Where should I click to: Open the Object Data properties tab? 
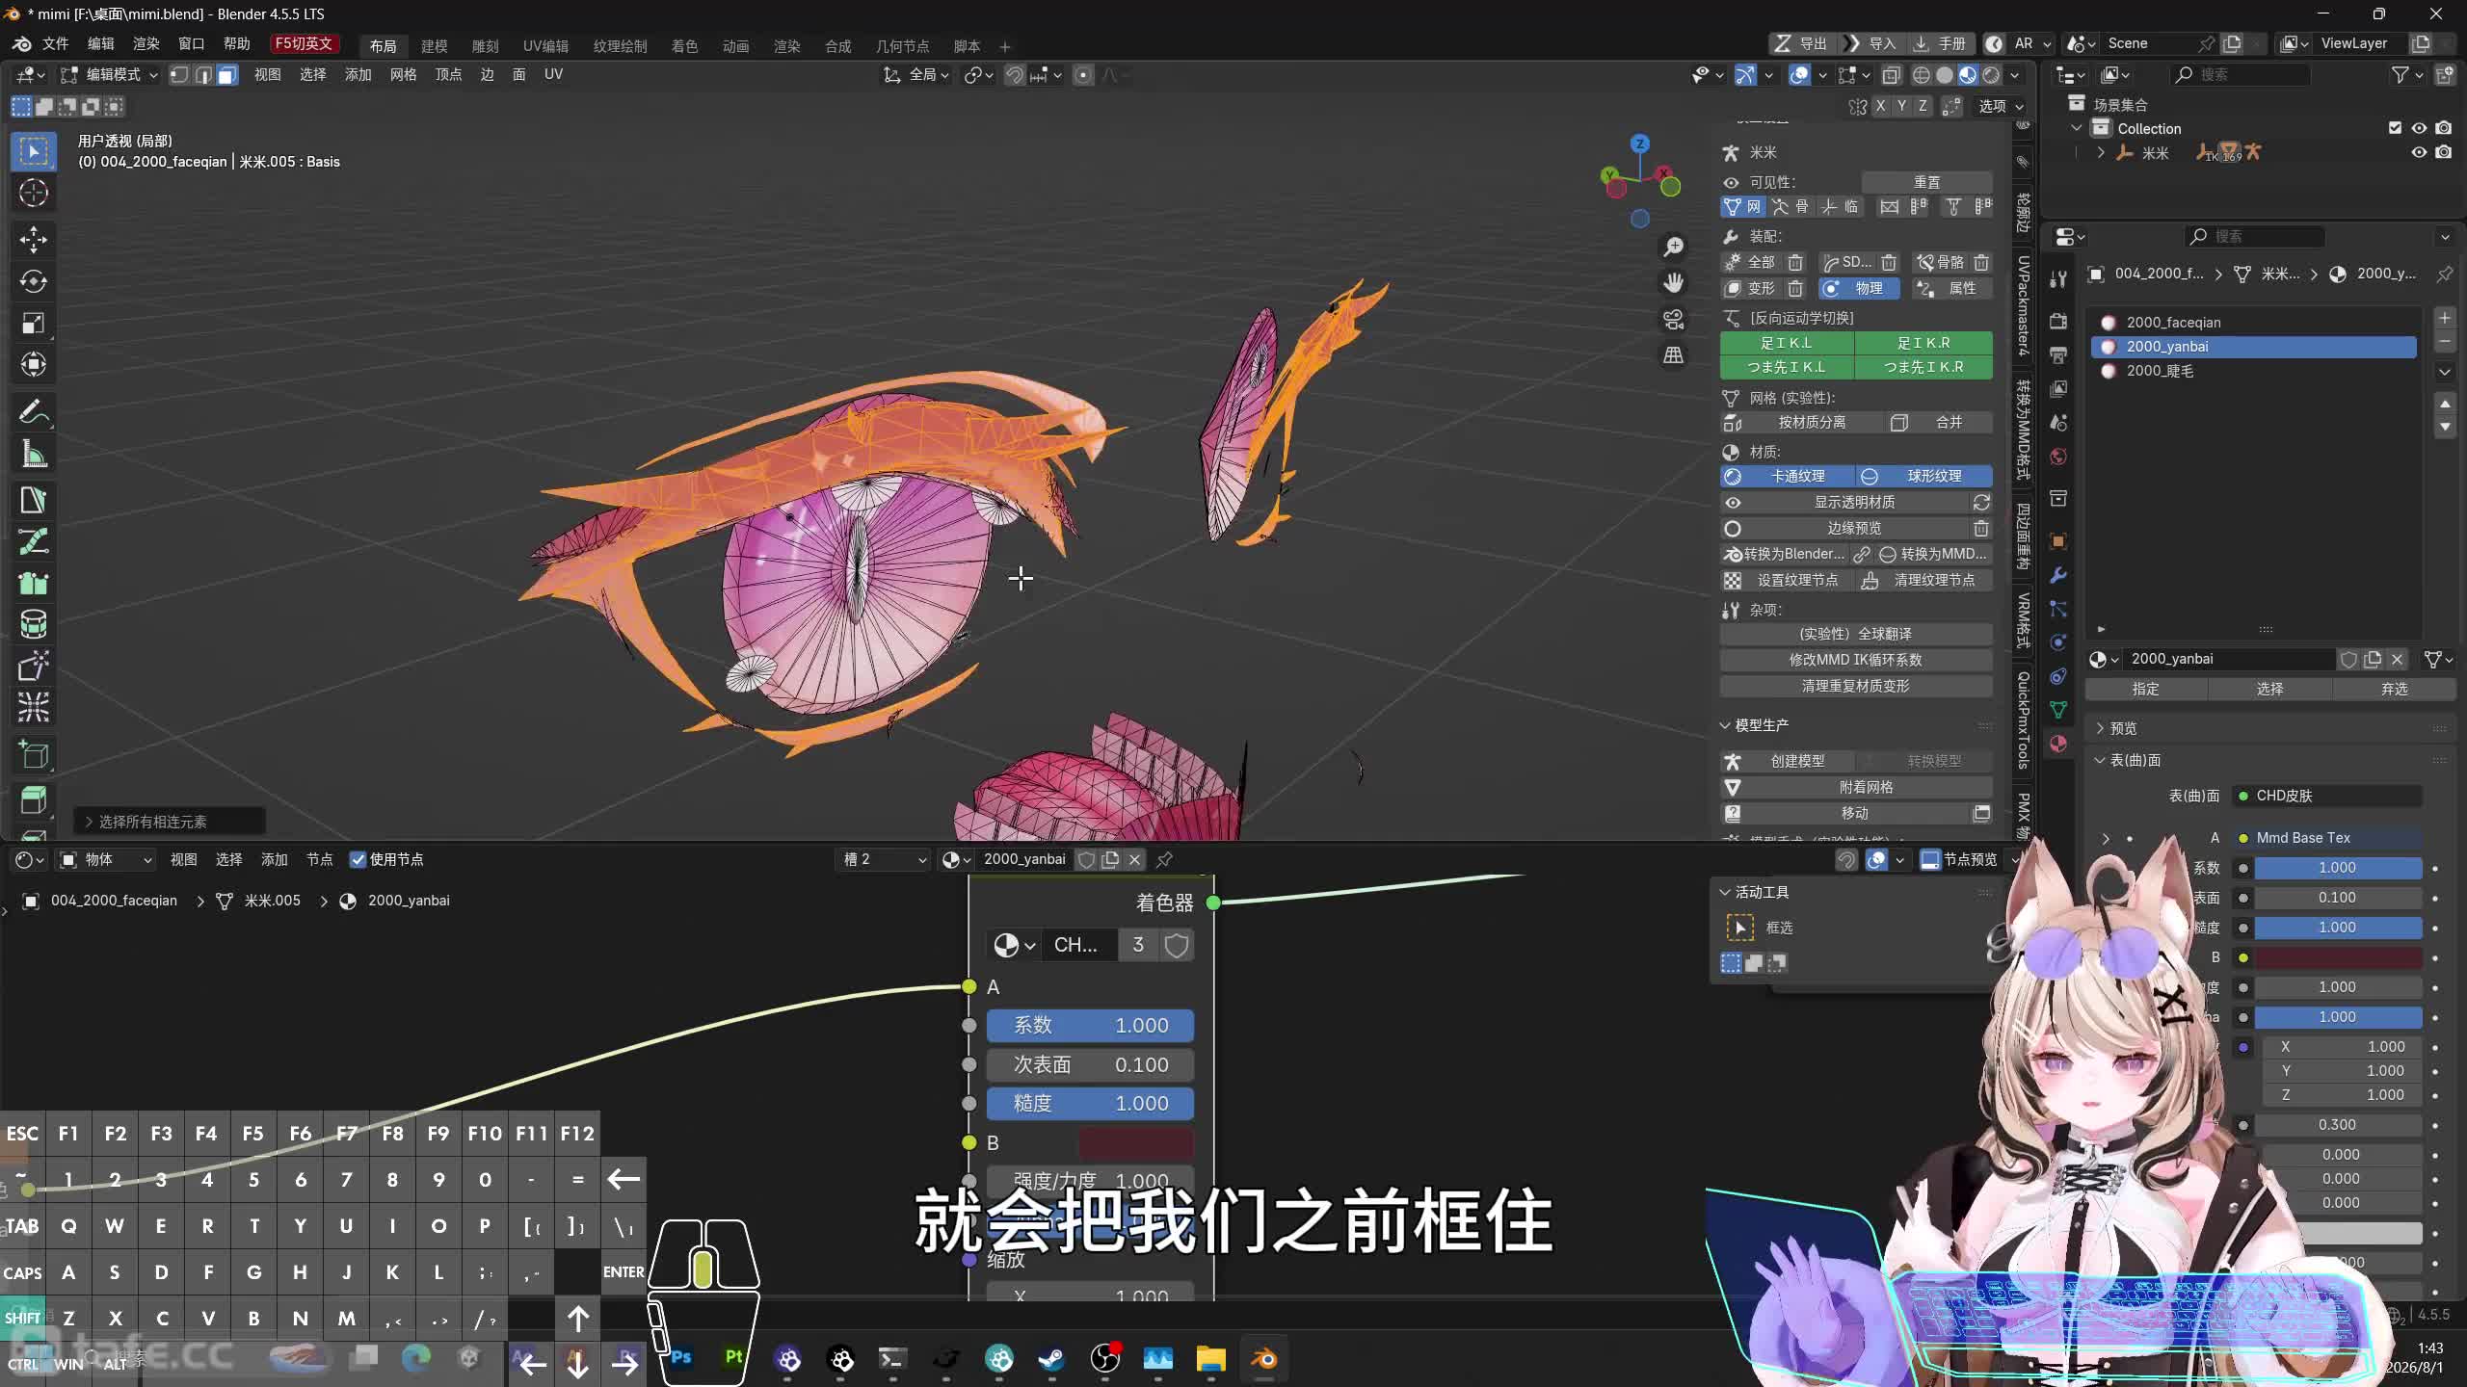pyautogui.click(x=2058, y=710)
